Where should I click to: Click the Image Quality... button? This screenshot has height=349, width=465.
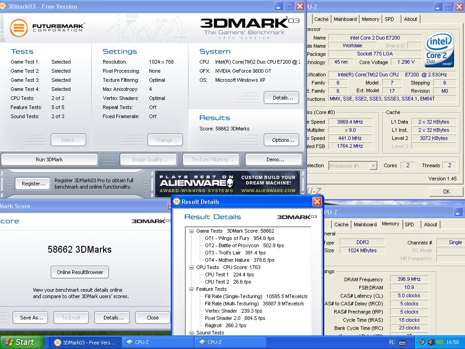point(148,160)
